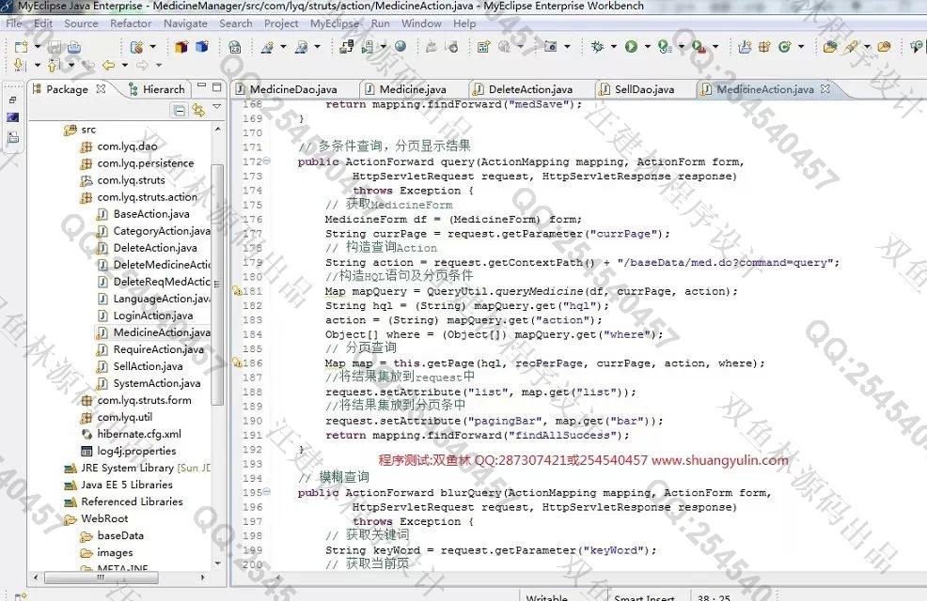Viewport: 927px width, 601px height.
Task: Select CategoryAction.java in the tree
Action: click(162, 231)
